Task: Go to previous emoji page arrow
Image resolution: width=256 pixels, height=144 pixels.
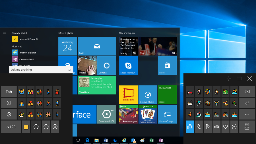Action: pyautogui.click(x=9, y=103)
